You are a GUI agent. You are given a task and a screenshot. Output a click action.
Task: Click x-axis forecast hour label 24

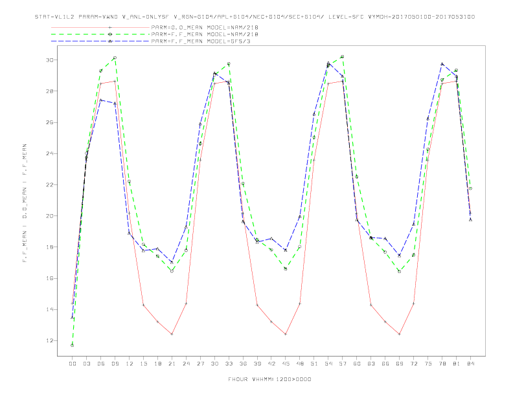pos(186,364)
